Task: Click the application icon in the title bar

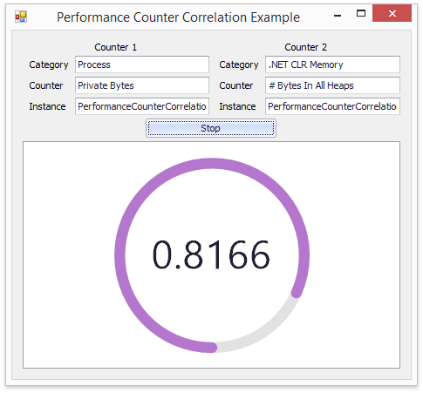Action: click(x=21, y=17)
